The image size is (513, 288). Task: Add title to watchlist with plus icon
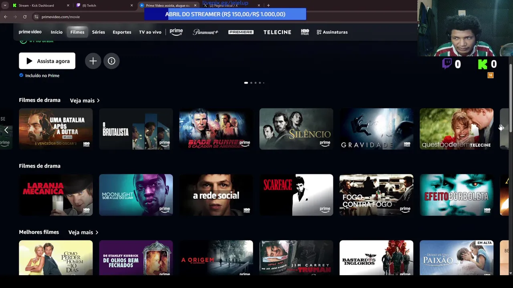point(93,61)
